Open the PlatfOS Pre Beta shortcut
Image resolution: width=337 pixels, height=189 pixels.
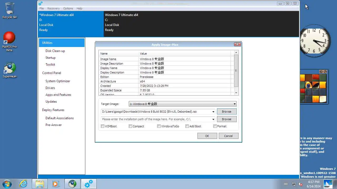coord(9,41)
